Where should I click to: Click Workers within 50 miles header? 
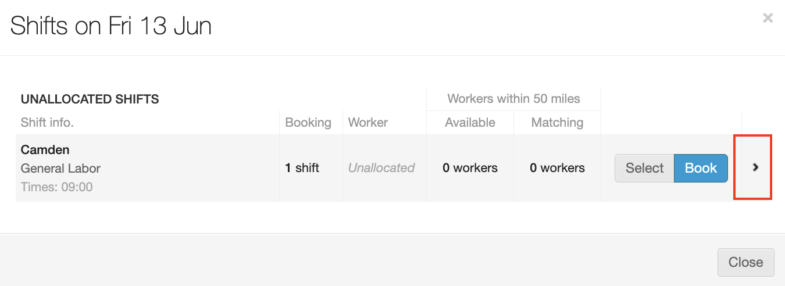pyautogui.click(x=513, y=99)
